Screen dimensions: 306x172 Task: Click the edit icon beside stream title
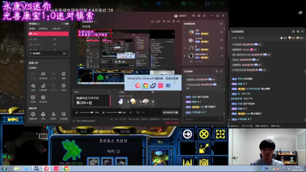coord(96,22)
